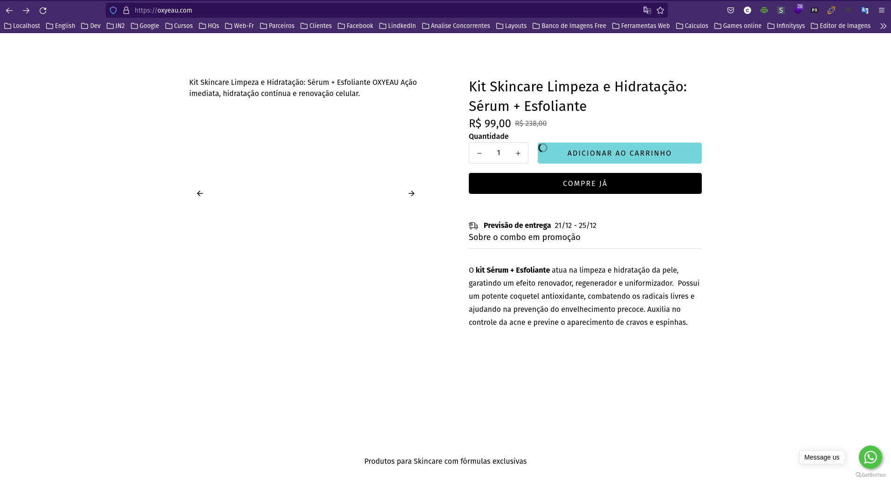Open the Pocket save icon
The width and height of the screenshot is (891, 481).
(x=731, y=10)
